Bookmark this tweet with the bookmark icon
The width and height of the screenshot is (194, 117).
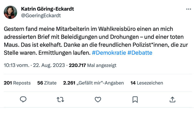135,100
